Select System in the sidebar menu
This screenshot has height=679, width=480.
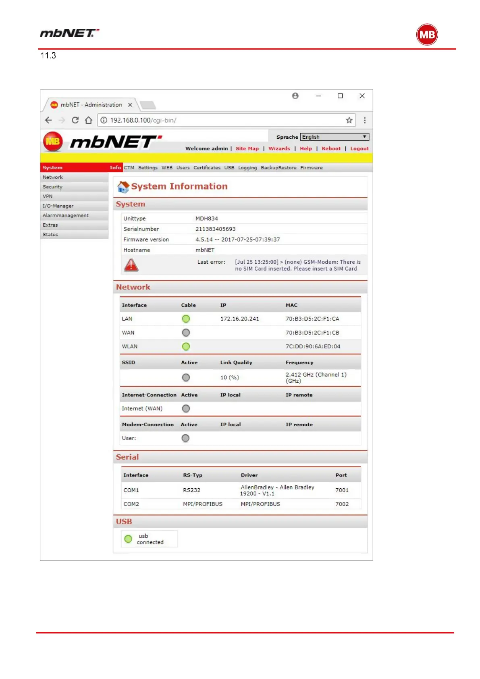75,168
